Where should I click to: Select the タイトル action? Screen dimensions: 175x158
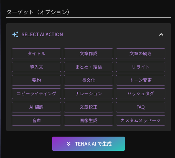pos(36,53)
